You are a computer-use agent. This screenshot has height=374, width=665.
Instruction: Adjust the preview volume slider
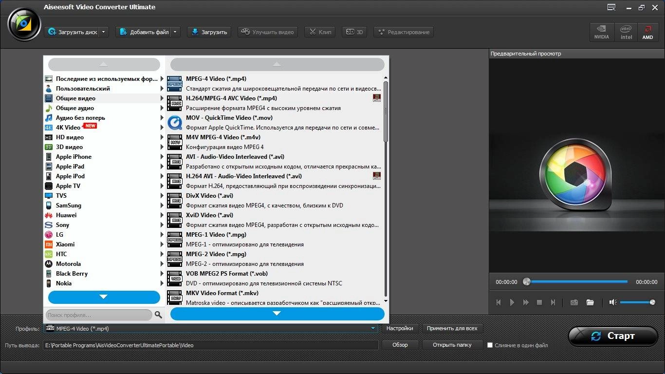coord(638,302)
